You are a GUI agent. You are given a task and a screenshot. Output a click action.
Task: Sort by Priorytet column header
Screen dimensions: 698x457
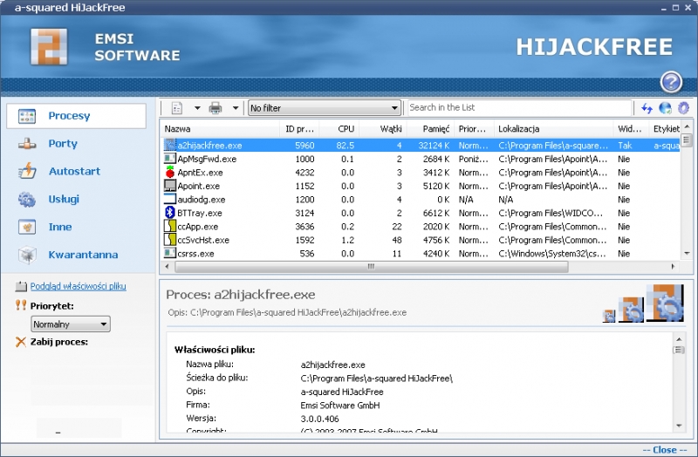pos(474,129)
